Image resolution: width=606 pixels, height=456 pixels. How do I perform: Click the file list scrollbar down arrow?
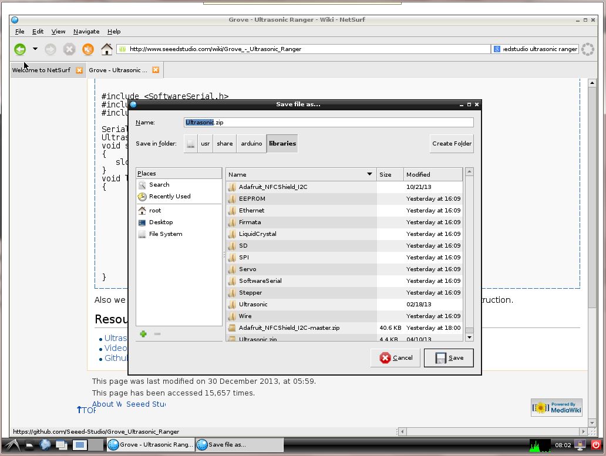pos(469,337)
